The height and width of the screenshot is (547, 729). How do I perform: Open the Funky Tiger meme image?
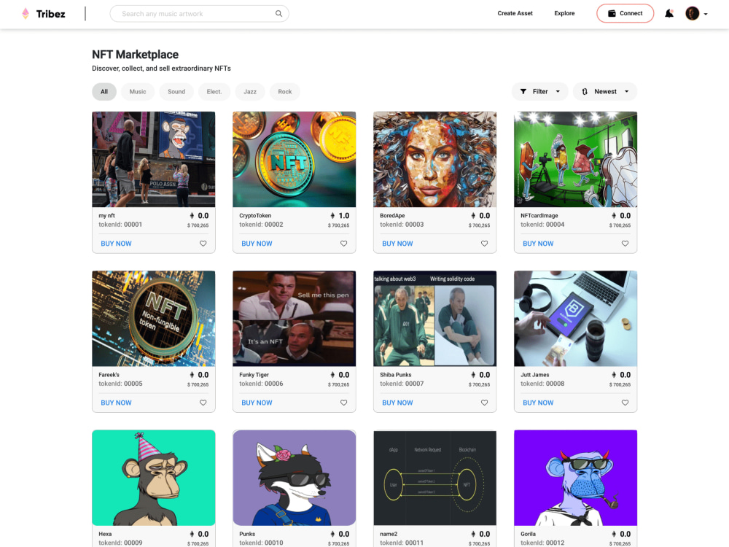tap(295, 319)
